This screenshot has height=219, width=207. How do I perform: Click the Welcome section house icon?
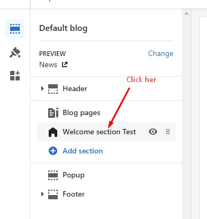click(53, 132)
